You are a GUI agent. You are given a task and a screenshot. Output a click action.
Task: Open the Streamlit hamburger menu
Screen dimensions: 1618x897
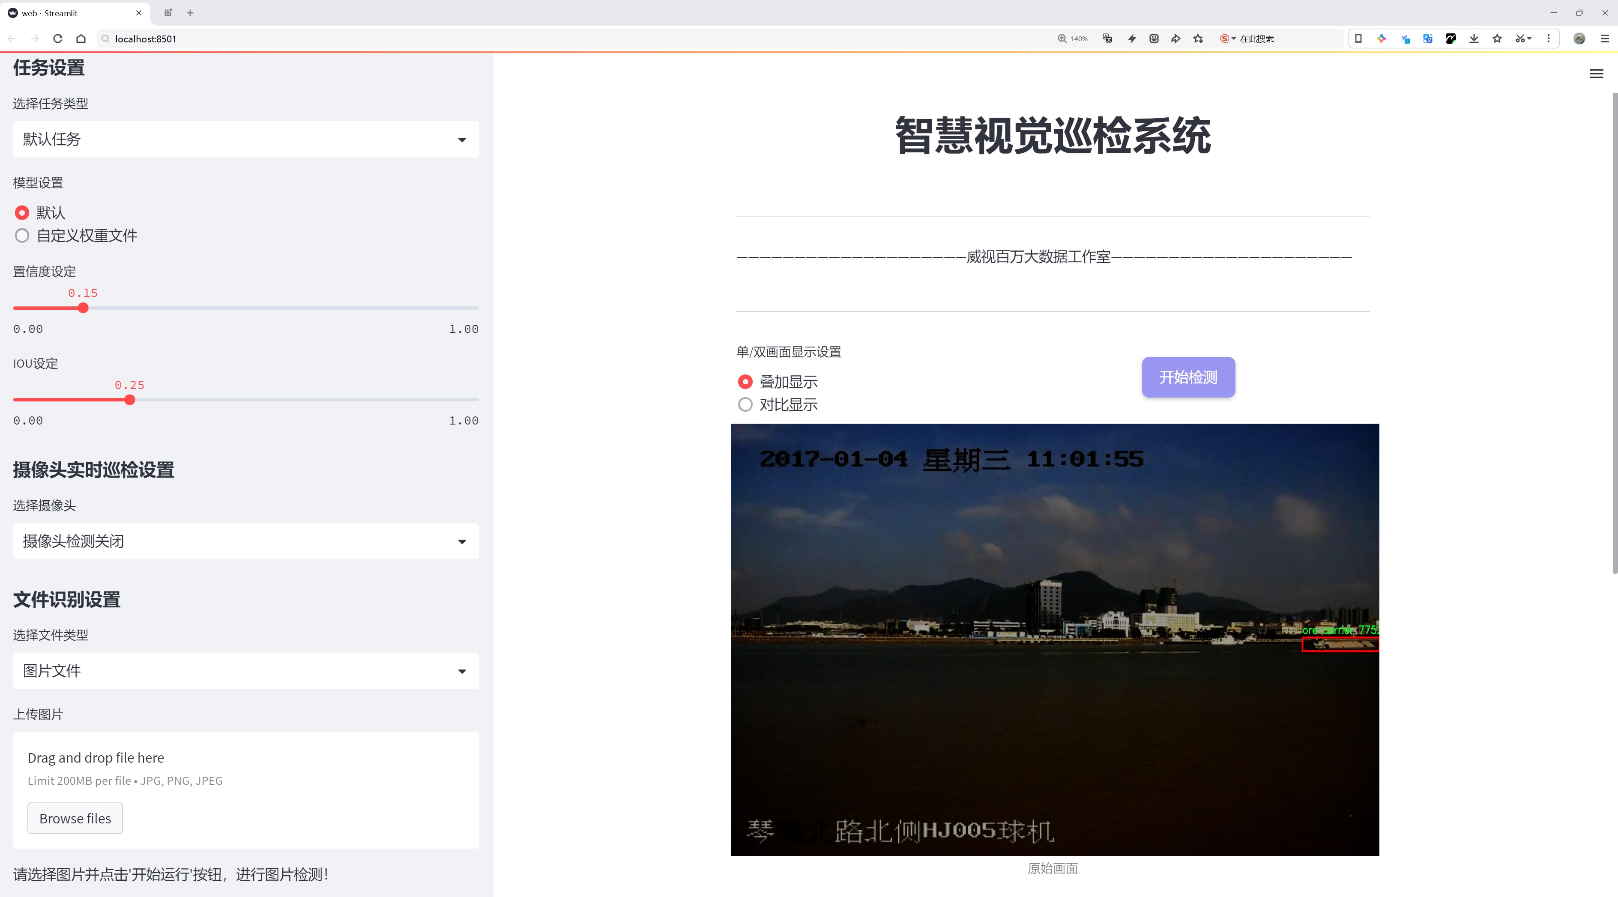[x=1596, y=74]
